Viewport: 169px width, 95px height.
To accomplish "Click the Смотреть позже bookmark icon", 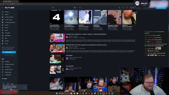I will (3, 70).
